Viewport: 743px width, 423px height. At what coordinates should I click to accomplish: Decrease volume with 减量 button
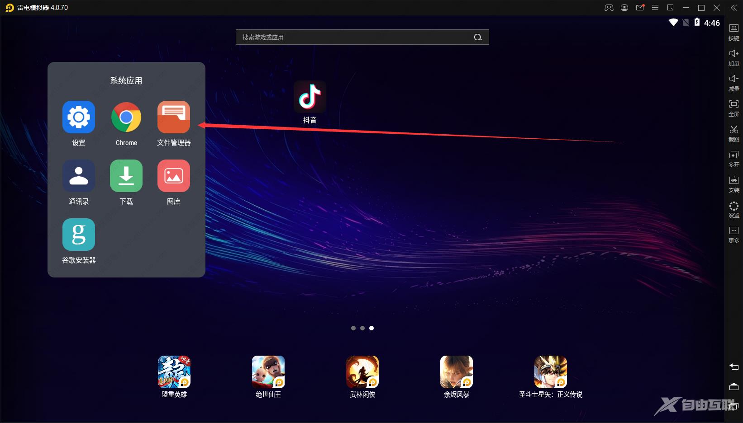coord(734,83)
